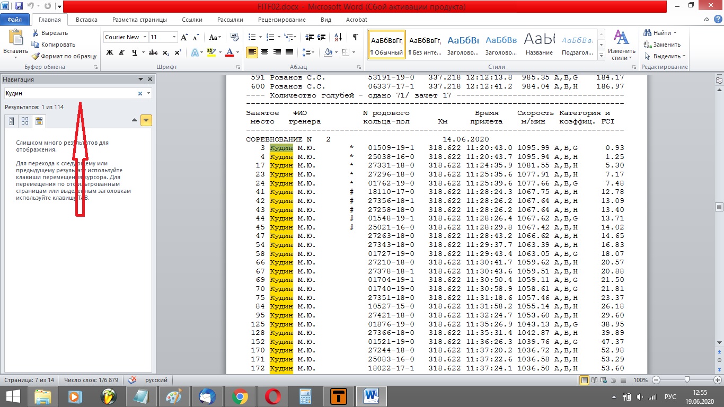Click the Заменить button
The image size is (724, 407).
click(x=663, y=45)
